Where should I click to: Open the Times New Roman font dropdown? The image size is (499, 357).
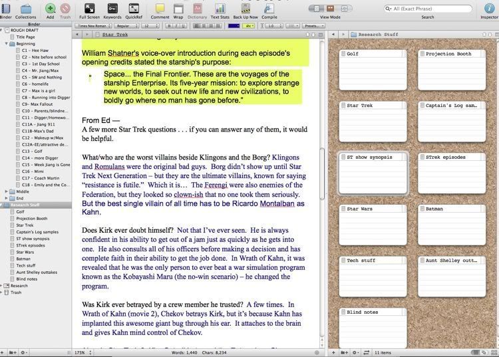point(93,26)
